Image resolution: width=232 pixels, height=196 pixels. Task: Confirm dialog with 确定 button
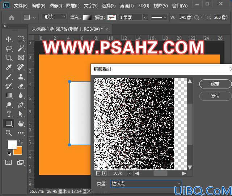(215, 84)
